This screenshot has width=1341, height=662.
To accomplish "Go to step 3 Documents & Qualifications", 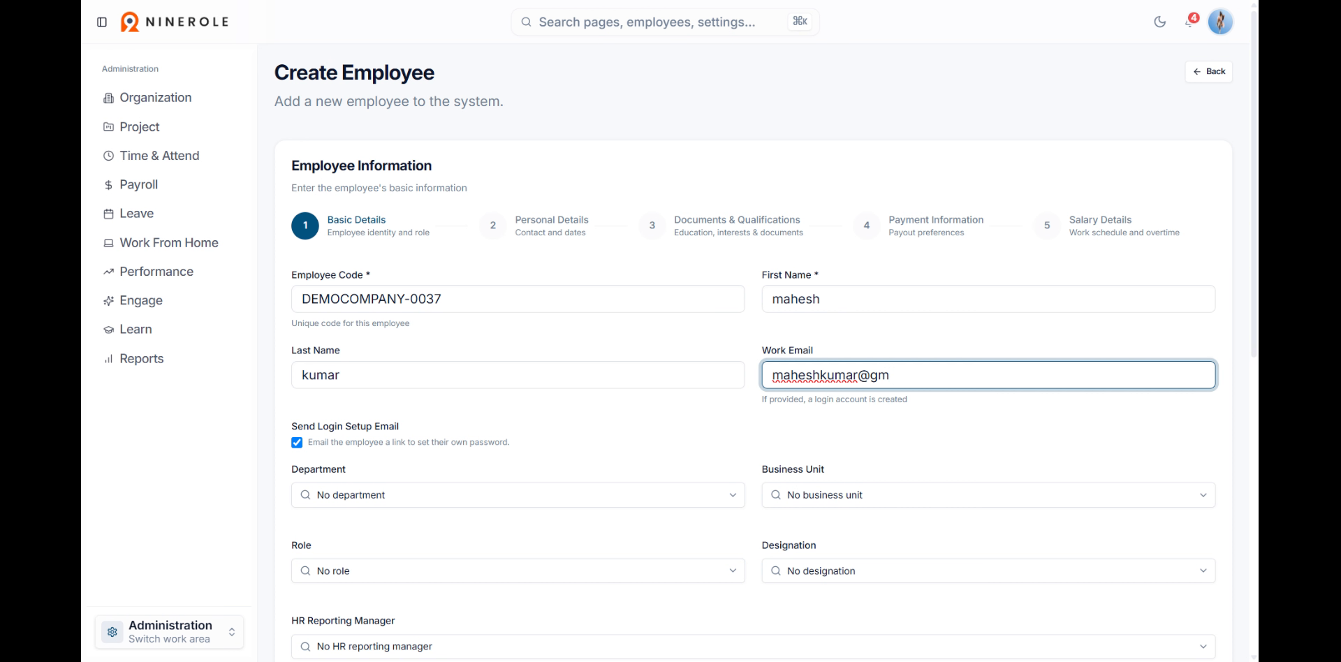I will (721, 226).
